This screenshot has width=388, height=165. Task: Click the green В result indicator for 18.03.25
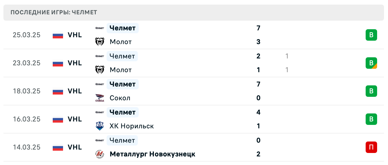click(371, 91)
